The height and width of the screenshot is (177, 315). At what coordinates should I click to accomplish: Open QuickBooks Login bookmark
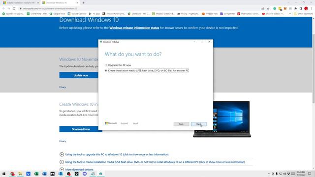(x=13, y=14)
